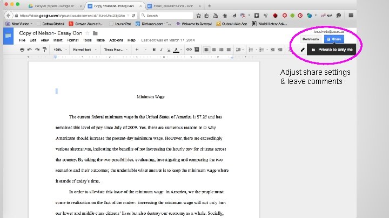Open the Tools menu

coord(87,40)
